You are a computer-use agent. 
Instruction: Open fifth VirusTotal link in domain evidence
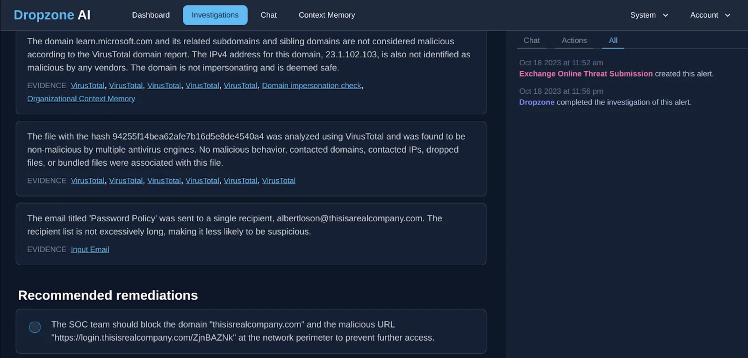click(240, 85)
